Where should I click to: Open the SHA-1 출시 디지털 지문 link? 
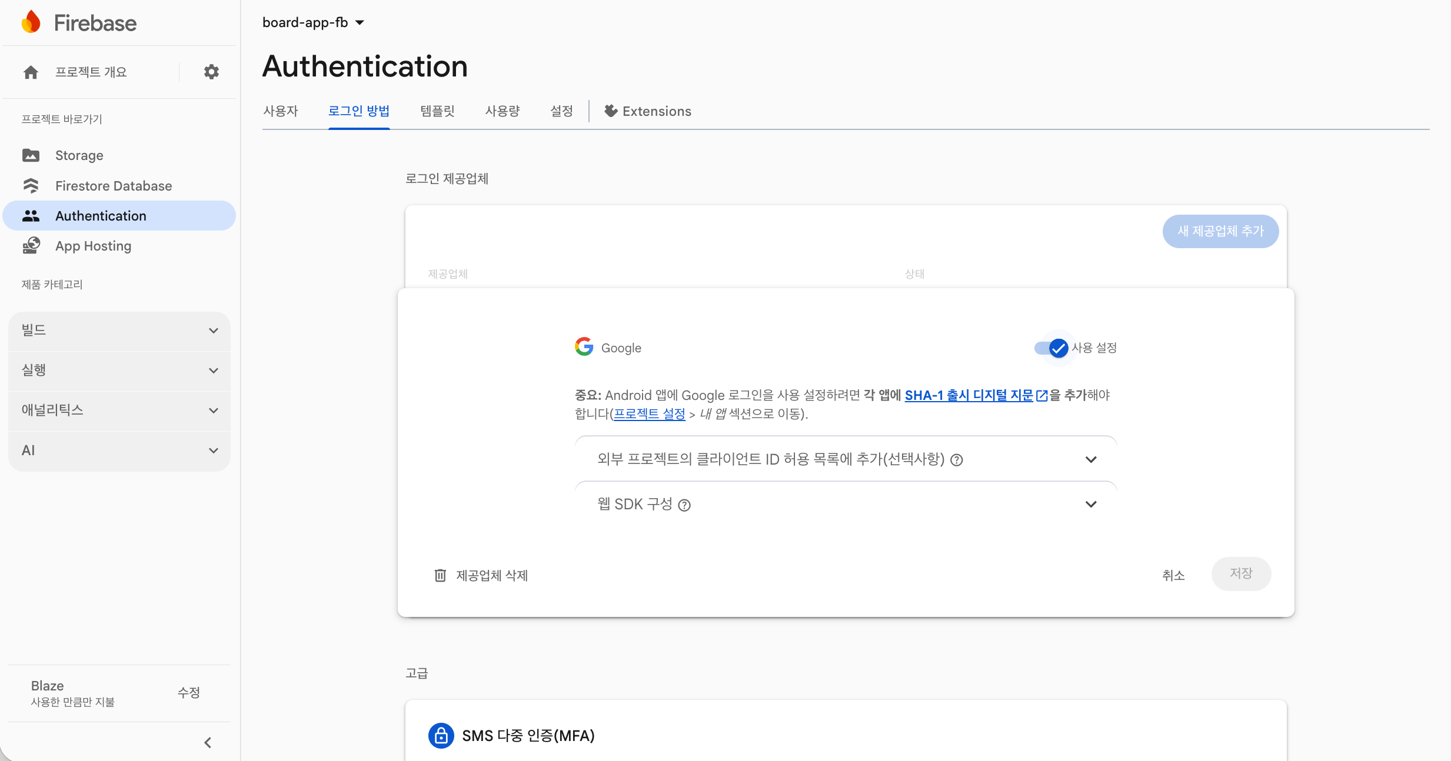[969, 395]
